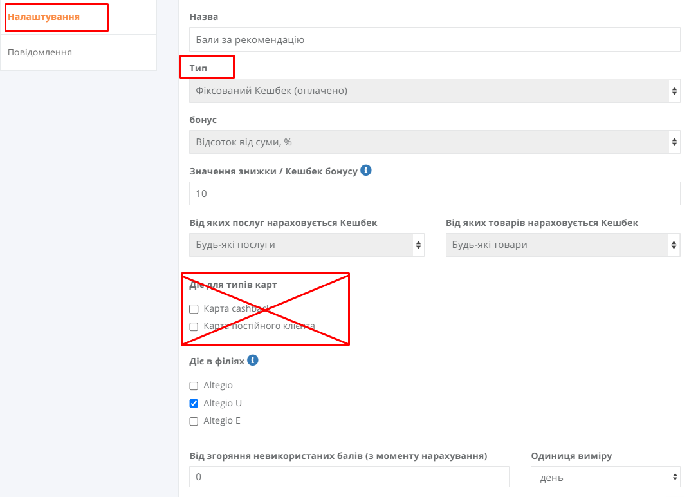Tick the Карта постійного клієнта checkbox
689x497 pixels.
point(194,326)
